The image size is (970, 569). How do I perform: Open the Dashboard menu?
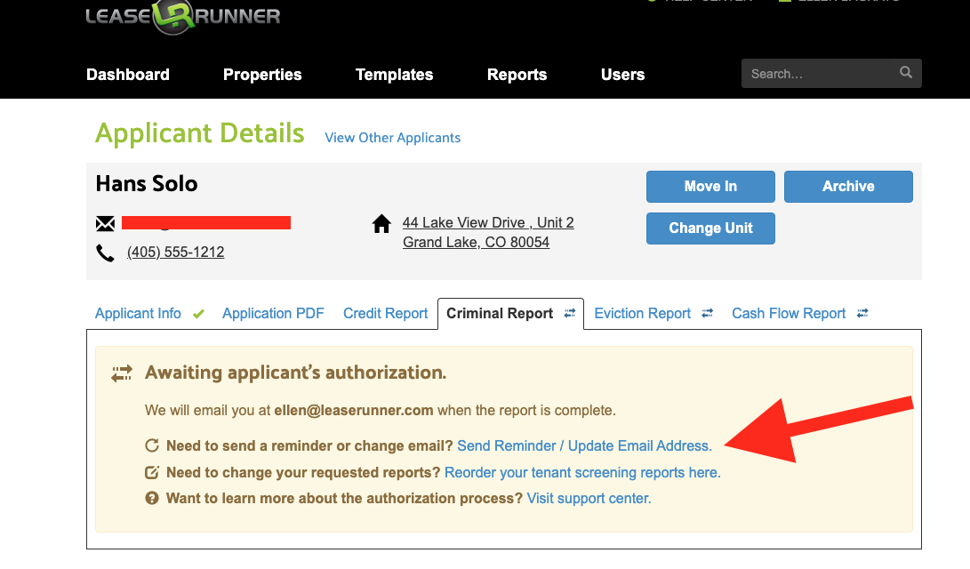point(127,75)
